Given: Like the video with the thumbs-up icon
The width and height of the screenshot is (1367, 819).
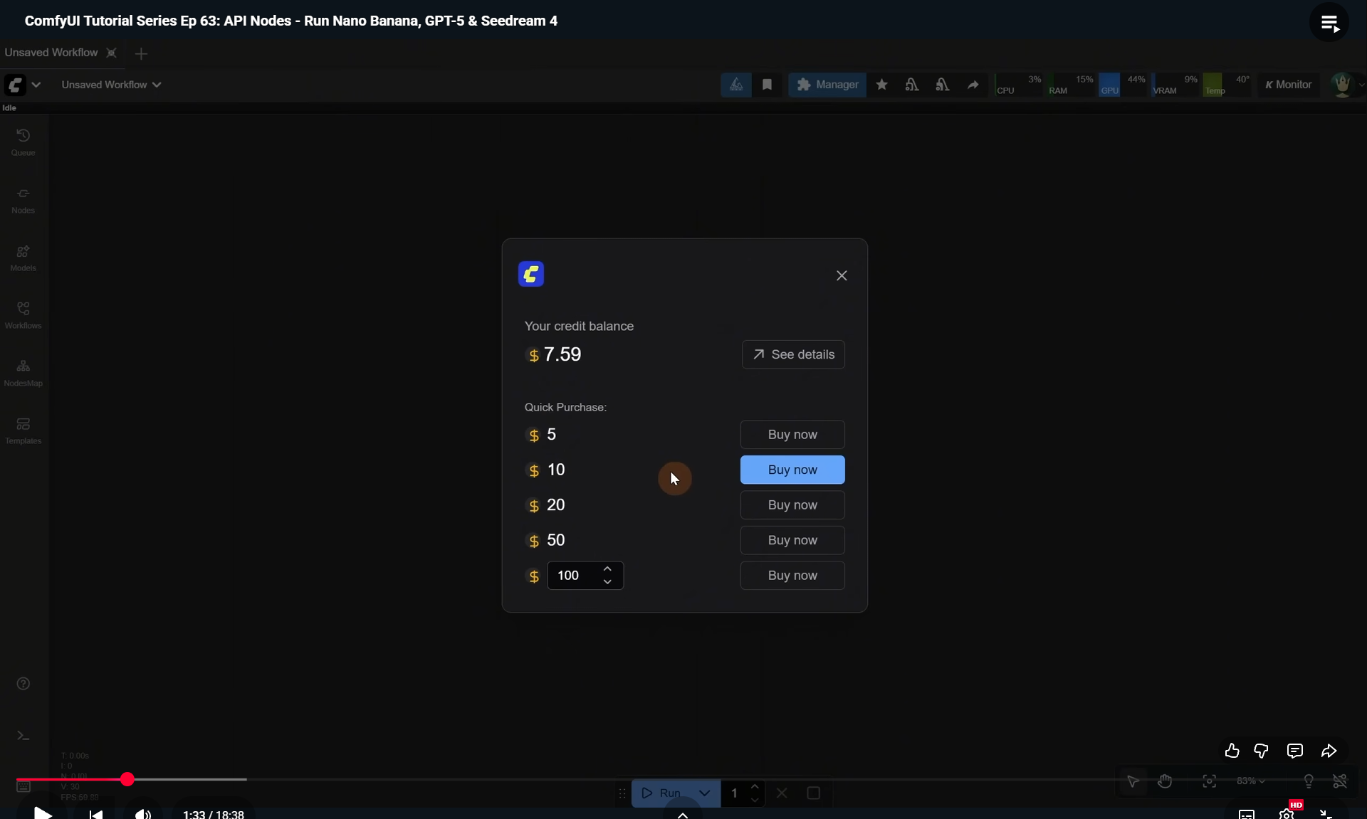Looking at the screenshot, I should tap(1232, 751).
